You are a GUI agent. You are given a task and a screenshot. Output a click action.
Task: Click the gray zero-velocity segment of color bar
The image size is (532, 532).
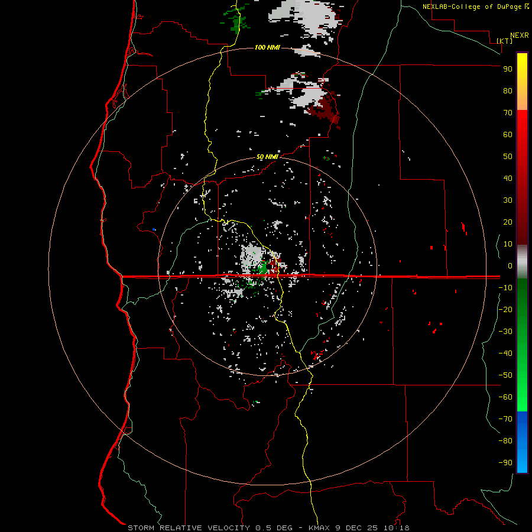tap(522, 262)
